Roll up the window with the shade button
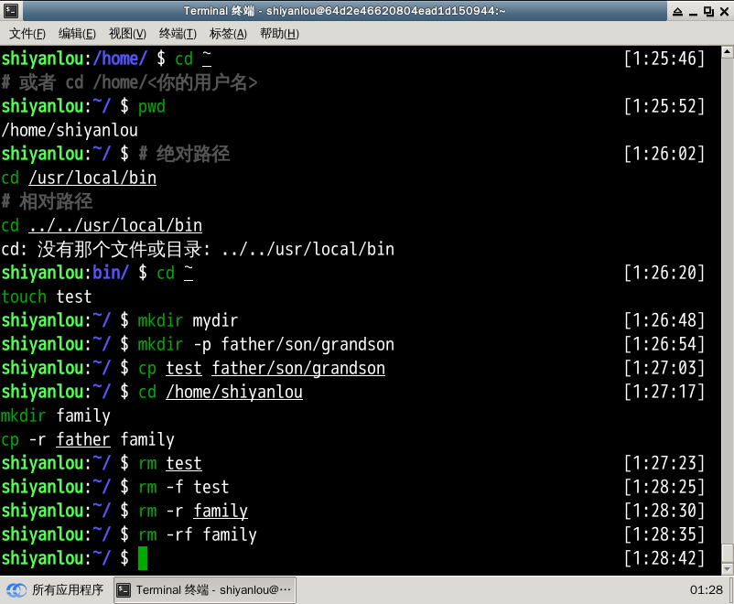The width and height of the screenshot is (734, 604). click(x=677, y=11)
